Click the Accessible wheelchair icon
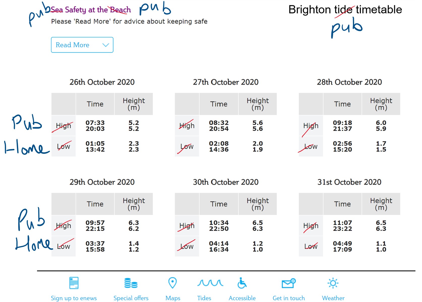The width and height of the screenshot is (422, 302). point(242,283)
